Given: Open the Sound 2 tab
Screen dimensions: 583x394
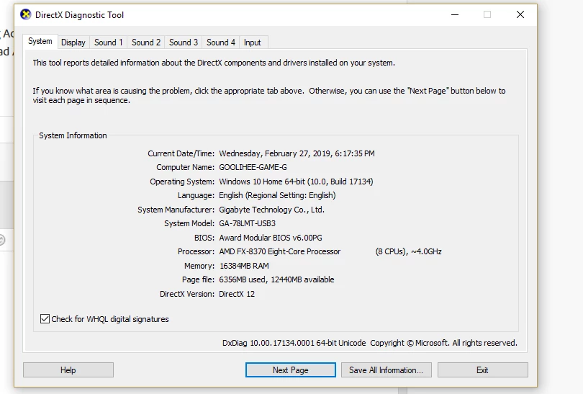Looking at the screenshot, I should 146,42.
